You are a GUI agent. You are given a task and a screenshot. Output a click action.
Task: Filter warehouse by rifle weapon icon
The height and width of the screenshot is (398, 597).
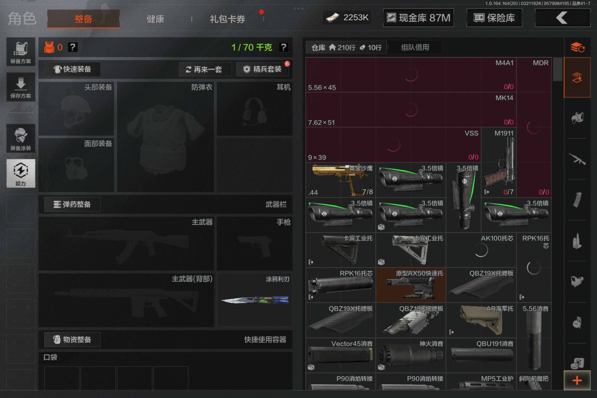click(x=577, y=159)
